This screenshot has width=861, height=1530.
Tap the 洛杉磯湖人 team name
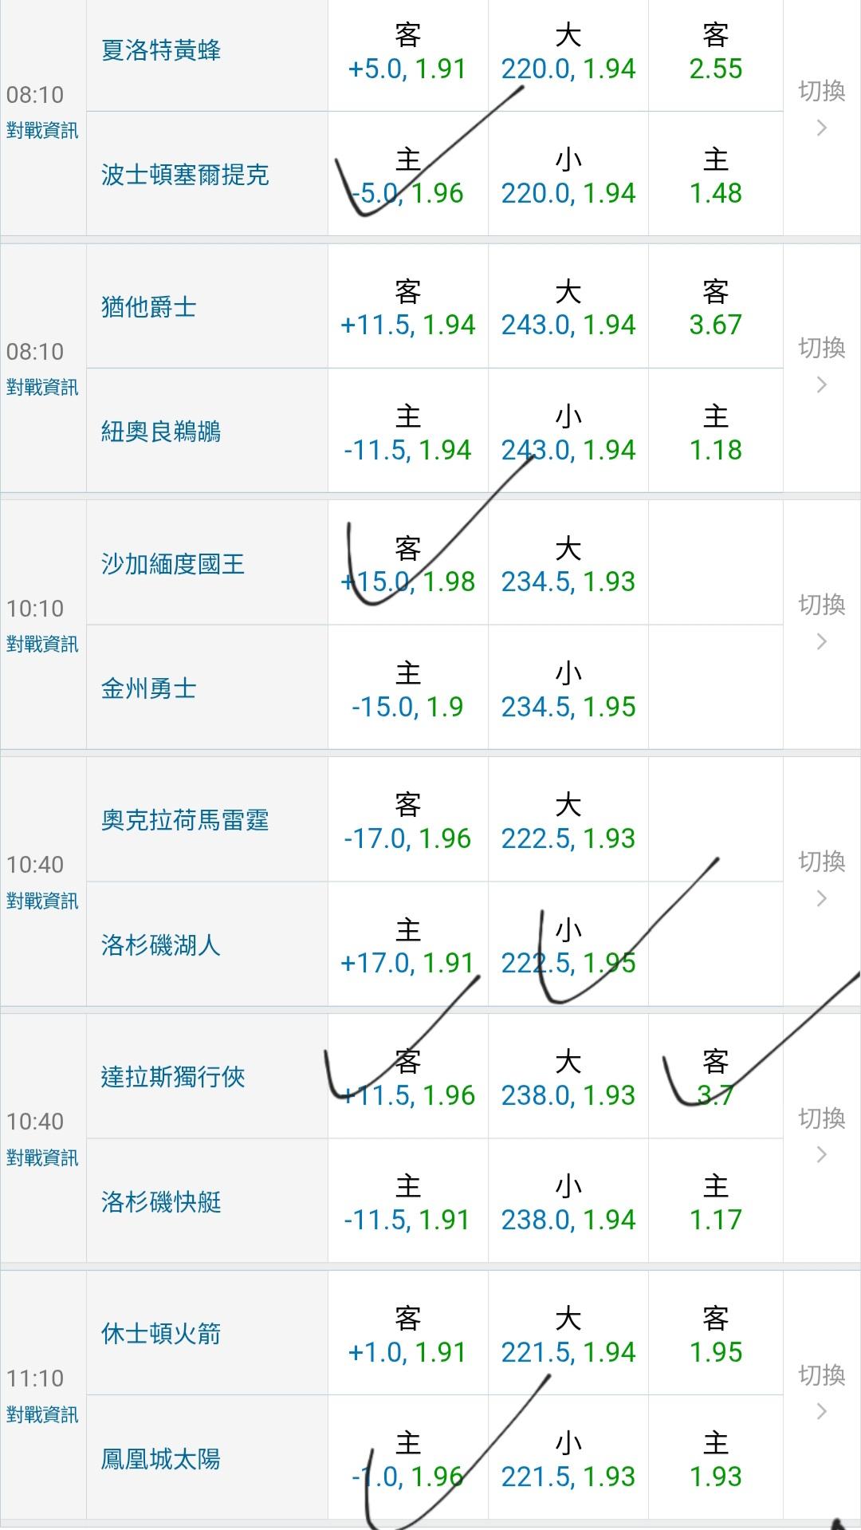(x=160, y=946)
